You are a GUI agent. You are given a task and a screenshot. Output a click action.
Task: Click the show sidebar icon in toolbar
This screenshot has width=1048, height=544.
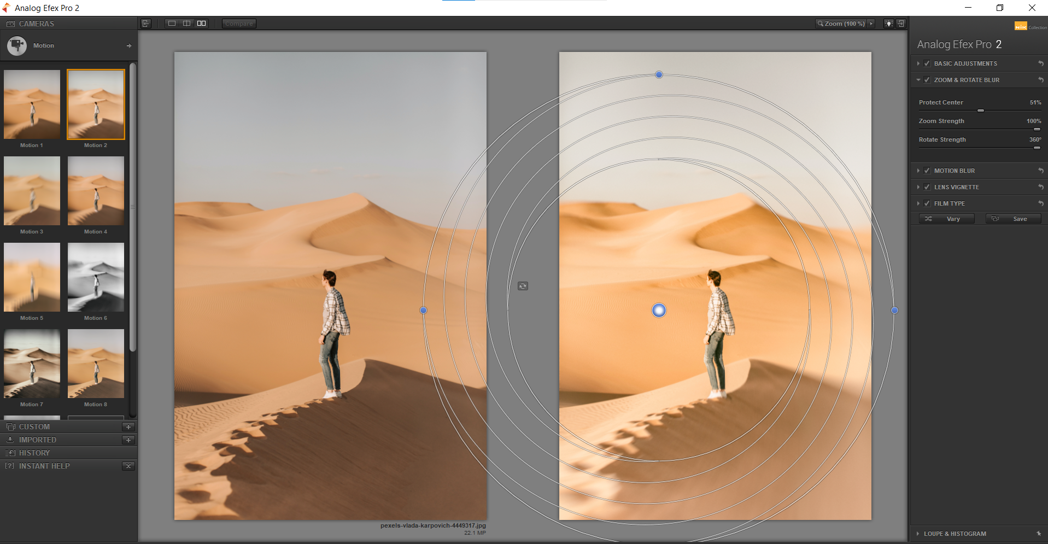(145, 23)
